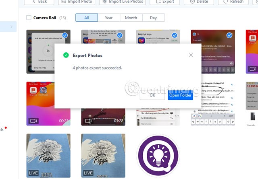The height and width of the screenshot is (179, 258).
Task: Click the video camera icon on 00:23 clip
Action: tap(33, 121)
